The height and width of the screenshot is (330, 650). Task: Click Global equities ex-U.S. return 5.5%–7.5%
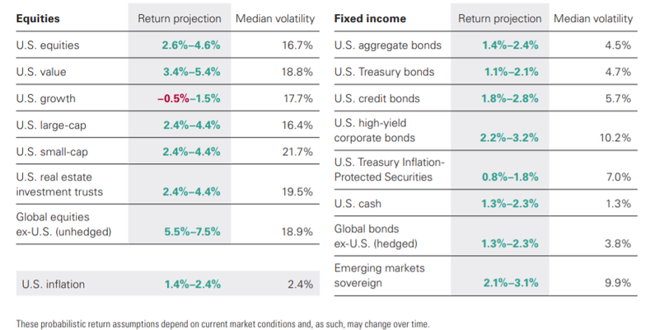pos(192,232)
